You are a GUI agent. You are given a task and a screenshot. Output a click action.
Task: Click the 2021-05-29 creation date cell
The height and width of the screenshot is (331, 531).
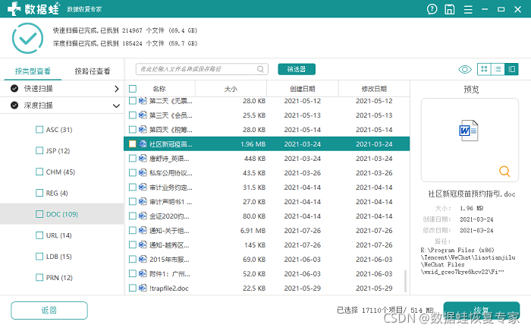(303, 288)
